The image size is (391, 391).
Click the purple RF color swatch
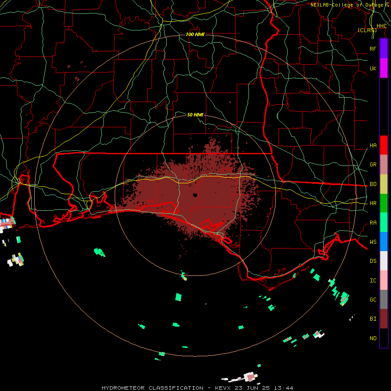point(384,49)
